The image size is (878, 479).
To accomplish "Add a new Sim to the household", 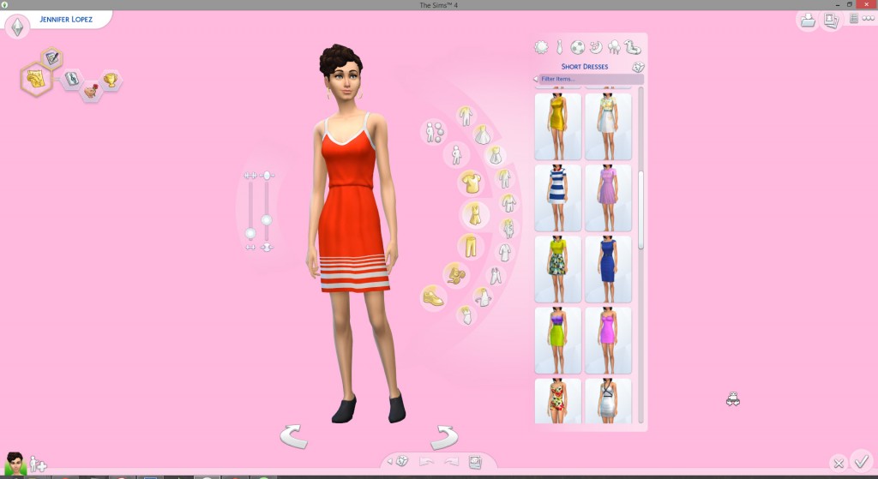I will click(x=38, y=464).
